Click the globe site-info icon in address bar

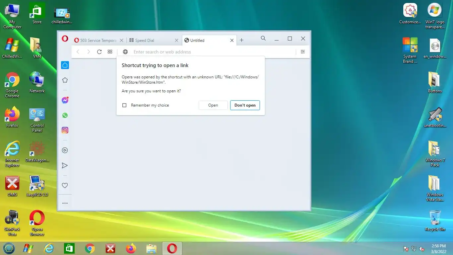click(x=125, y=52)
